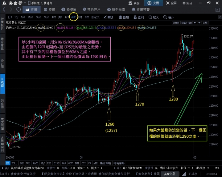Open the 闪电图 sidebar tab
This screenshot has width=222, height=177.
[x=2, y=104]
